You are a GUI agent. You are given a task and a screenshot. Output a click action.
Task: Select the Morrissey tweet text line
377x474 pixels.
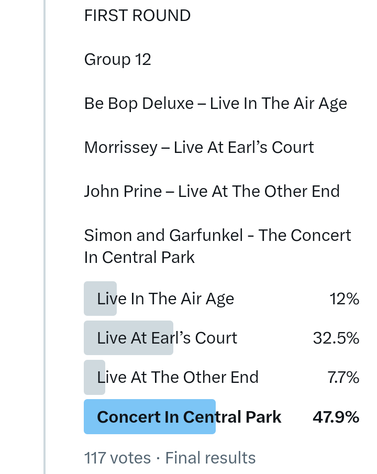pyautogui.click(x=199, y=147)
